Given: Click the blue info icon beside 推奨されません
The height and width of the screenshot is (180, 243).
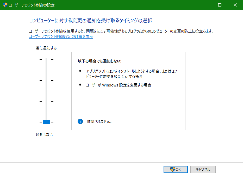Looking at the screenshot, I should tap(80, 121).
